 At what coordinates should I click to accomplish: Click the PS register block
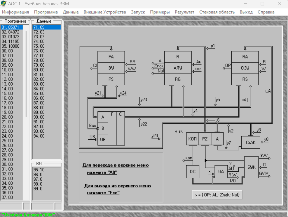pyautogui.click(x=111, y=79)
